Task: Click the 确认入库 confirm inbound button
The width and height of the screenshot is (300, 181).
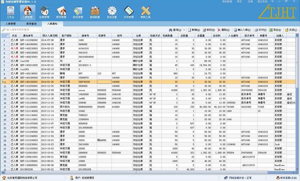Action: (x=242, y=30)
